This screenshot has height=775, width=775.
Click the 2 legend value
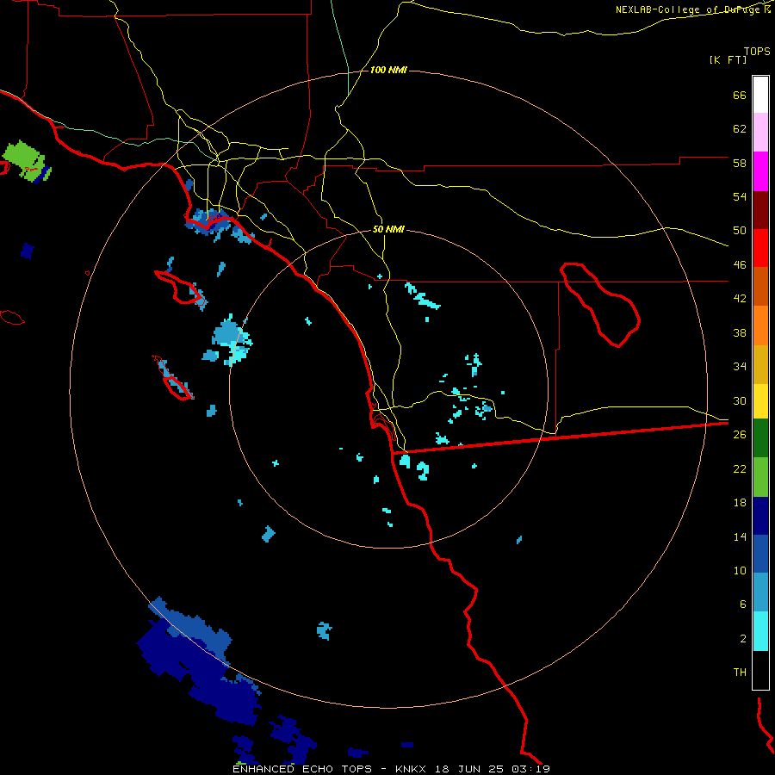[743, 639]
